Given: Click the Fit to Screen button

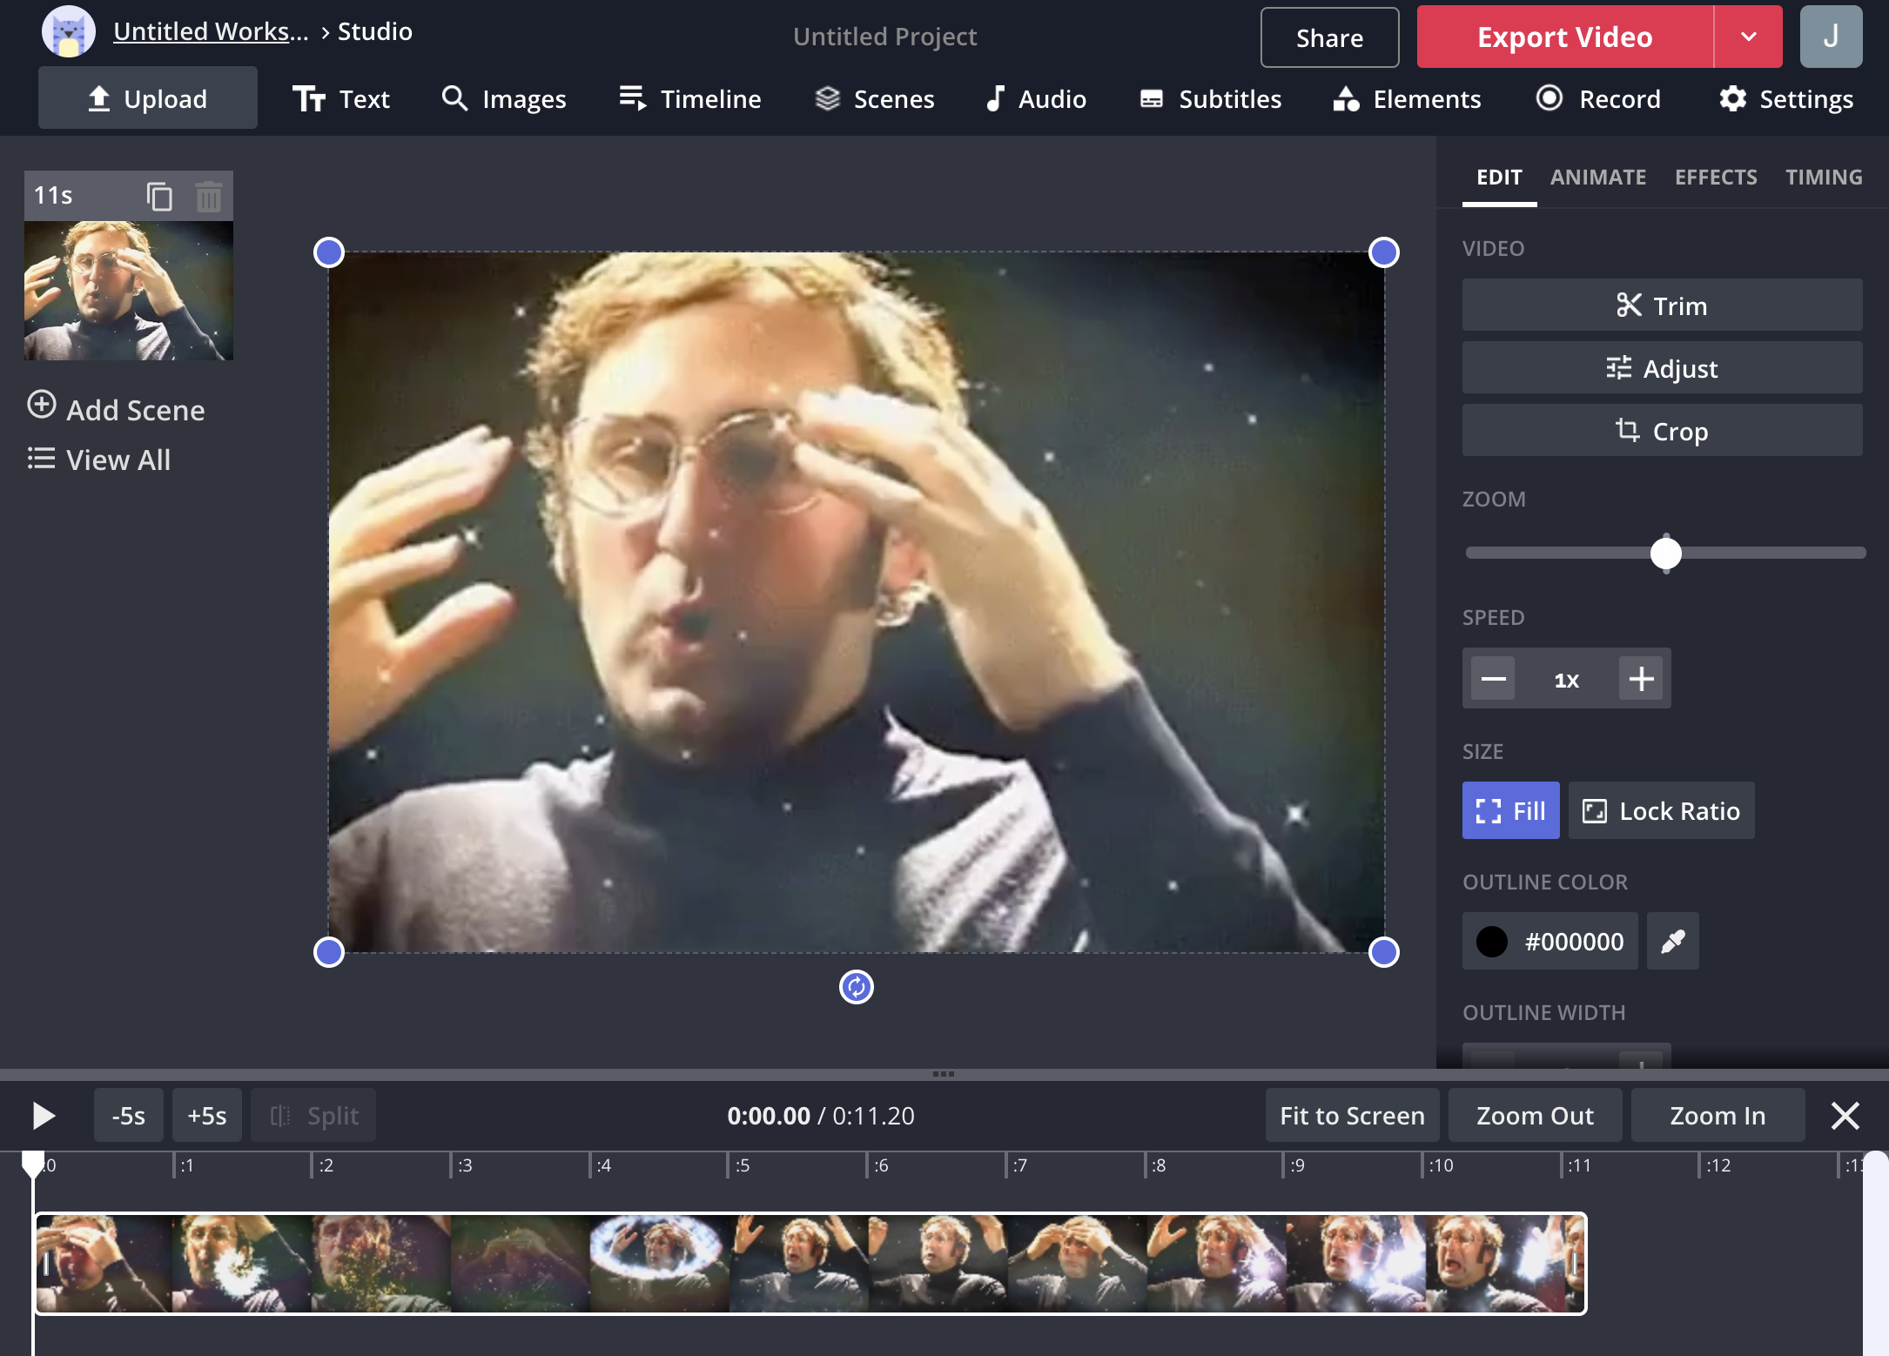Looking at the screenshot, I should (1352, 1116).
